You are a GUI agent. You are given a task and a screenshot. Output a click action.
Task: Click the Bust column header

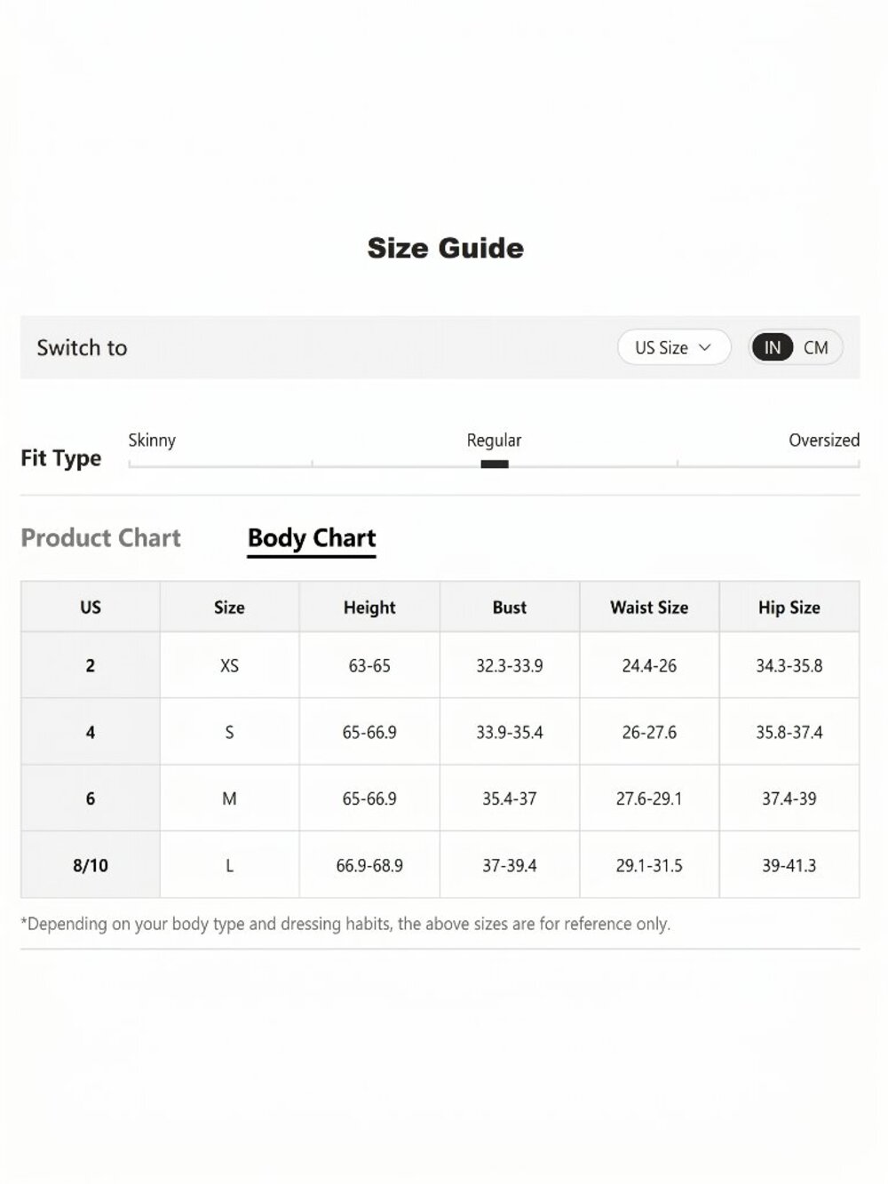[x=510, y=608]
